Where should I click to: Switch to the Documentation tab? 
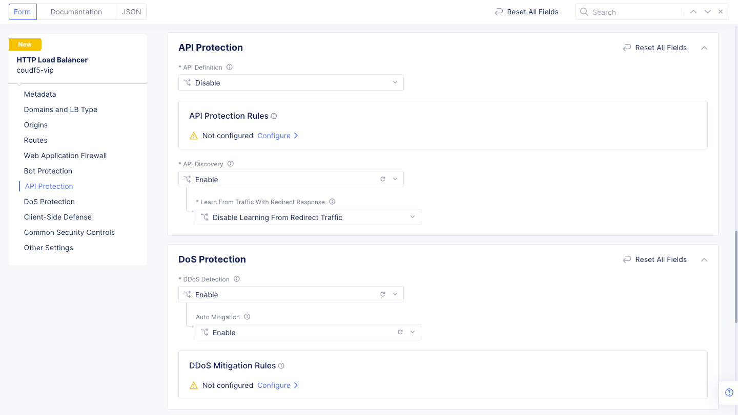pos(76,11)
